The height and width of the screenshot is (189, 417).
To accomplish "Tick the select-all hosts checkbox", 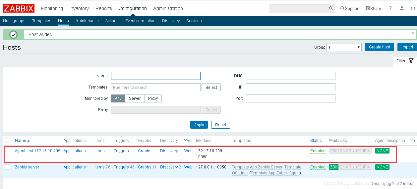I will pos(8,140).
